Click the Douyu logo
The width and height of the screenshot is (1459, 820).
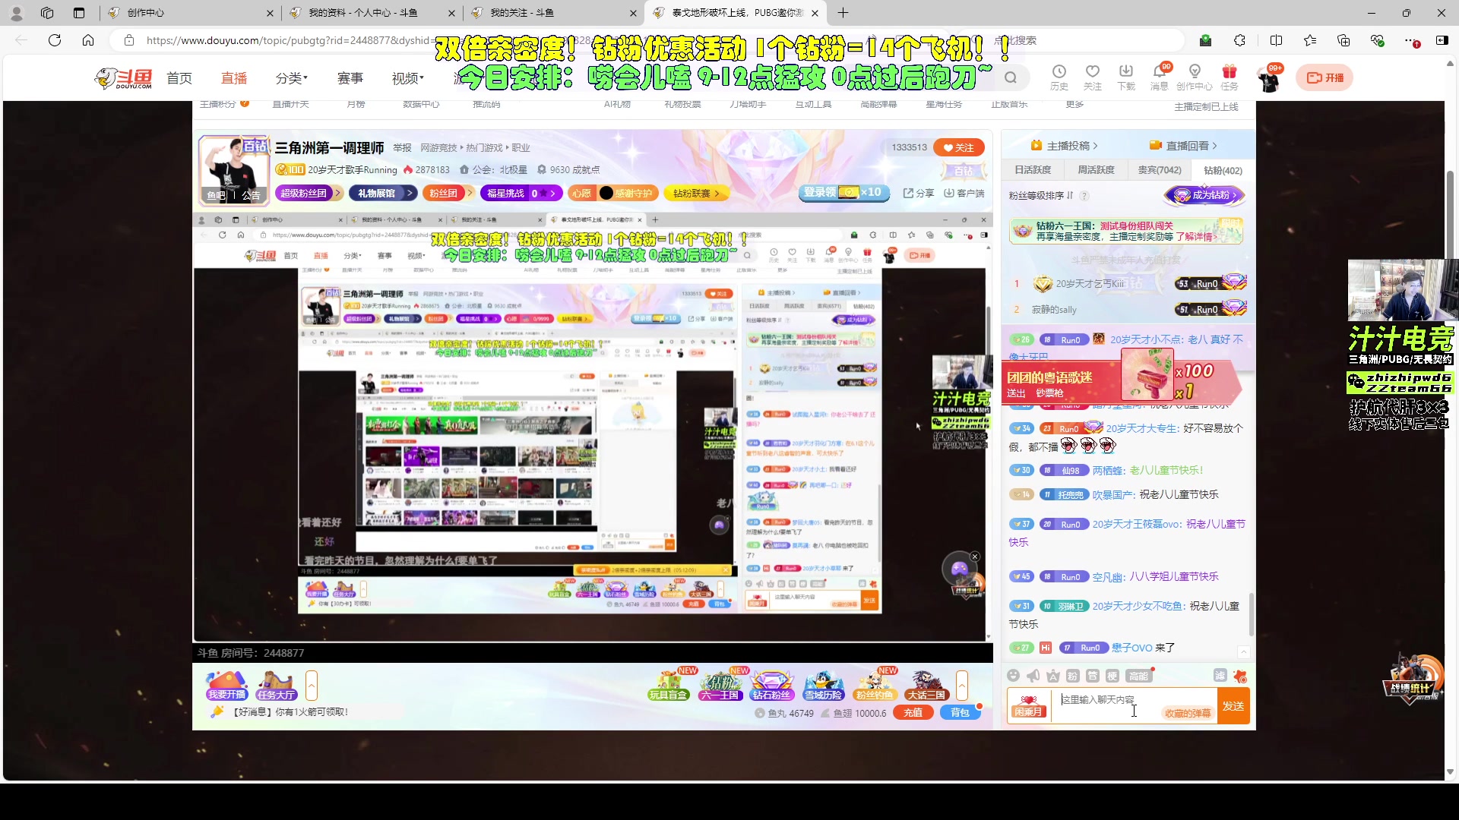tap(124, 77)
